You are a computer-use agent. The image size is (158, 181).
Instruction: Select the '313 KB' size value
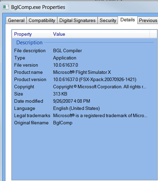[60, 94]
